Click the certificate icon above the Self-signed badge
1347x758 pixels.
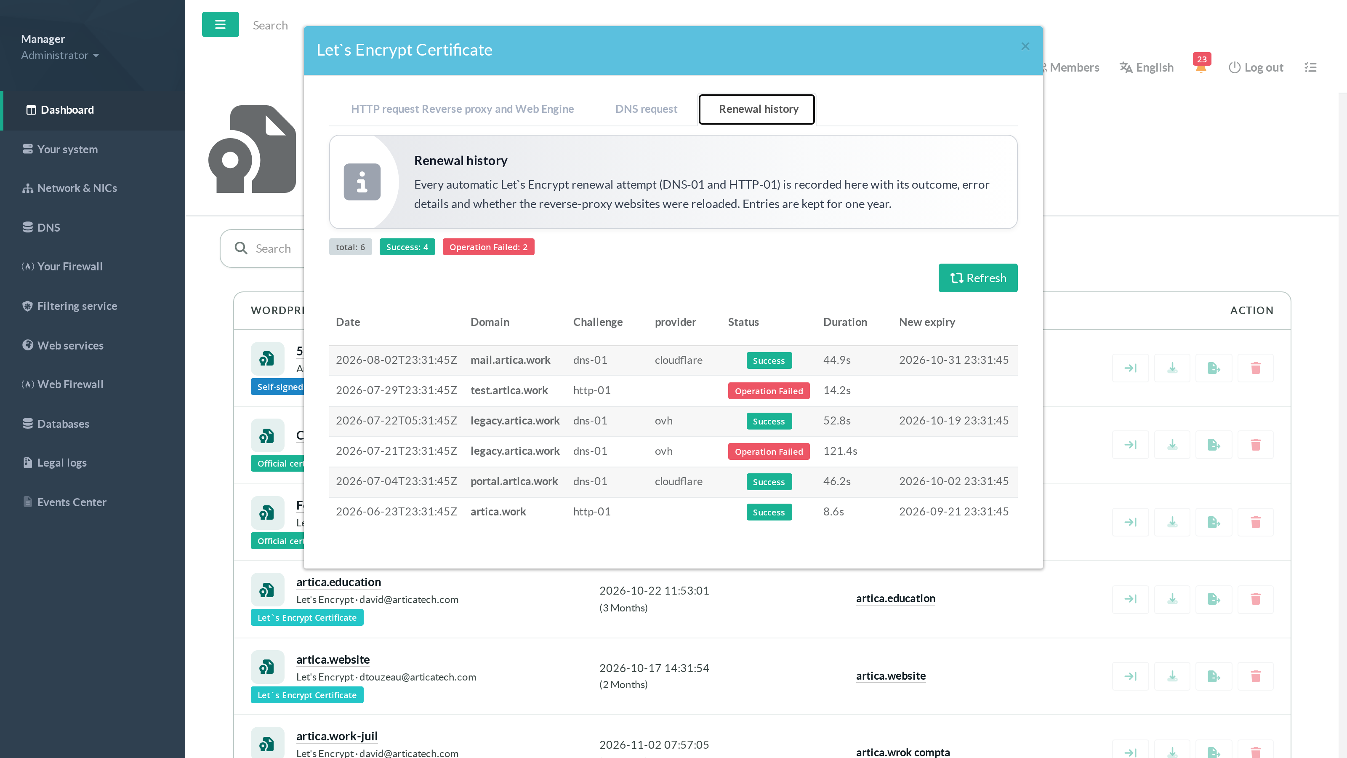point(267,359)
